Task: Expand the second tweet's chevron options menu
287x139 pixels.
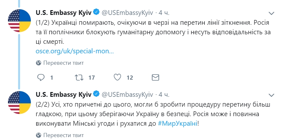Action: [x=271, y=95]
